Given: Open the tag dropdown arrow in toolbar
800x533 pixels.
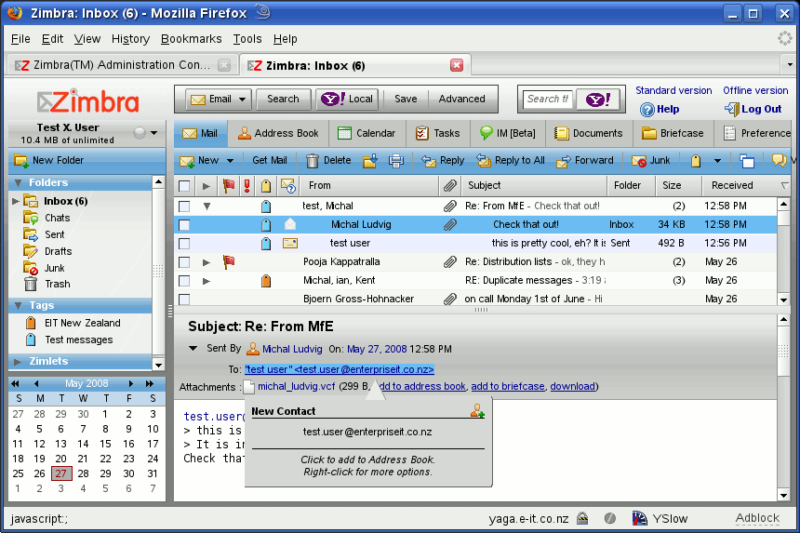Looking at the screenshot, I should 717,161.
